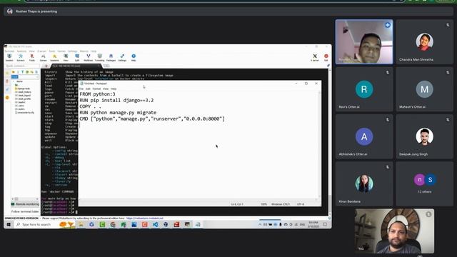Open the Tools toolbar icon
Image resolution: width=457 pixels, height=257 pixels.
point(31,57)
